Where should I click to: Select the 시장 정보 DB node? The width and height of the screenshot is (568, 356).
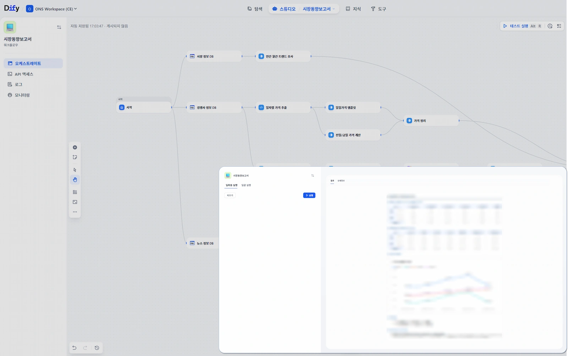point(214,56)
